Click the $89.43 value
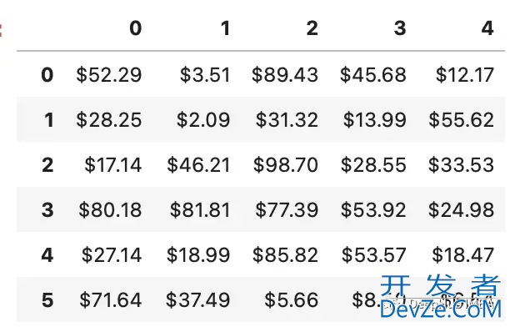Viewport: 510px width, 327px height. (285, 75)
